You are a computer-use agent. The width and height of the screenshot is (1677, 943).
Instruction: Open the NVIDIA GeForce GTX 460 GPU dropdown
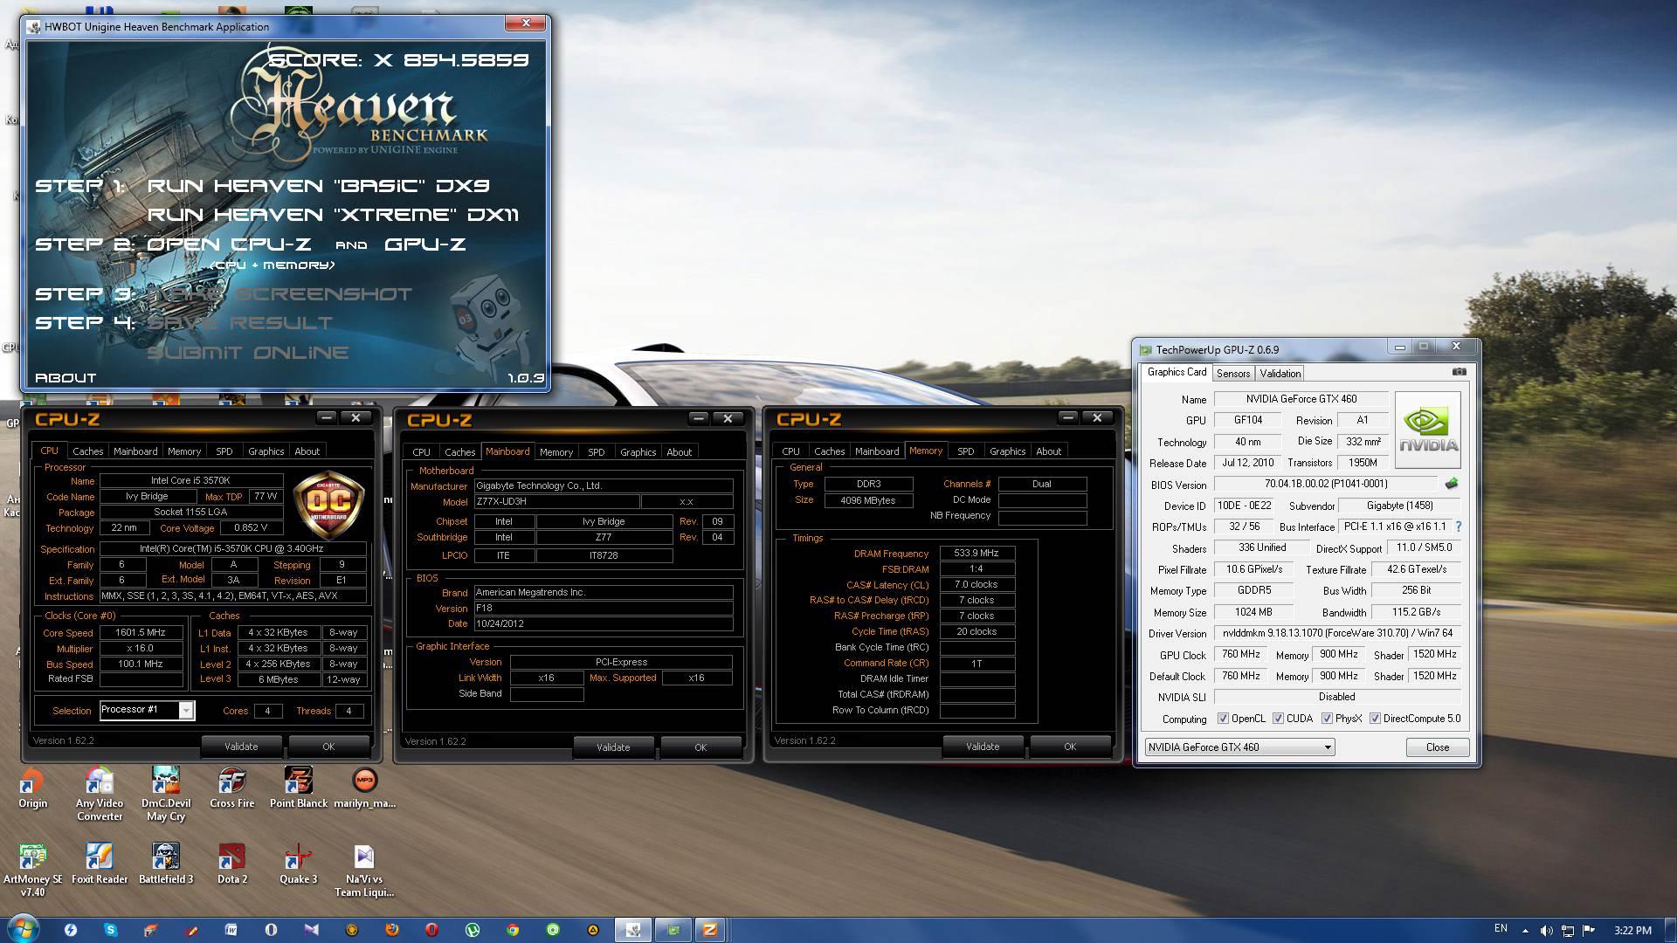point(1239,747)
